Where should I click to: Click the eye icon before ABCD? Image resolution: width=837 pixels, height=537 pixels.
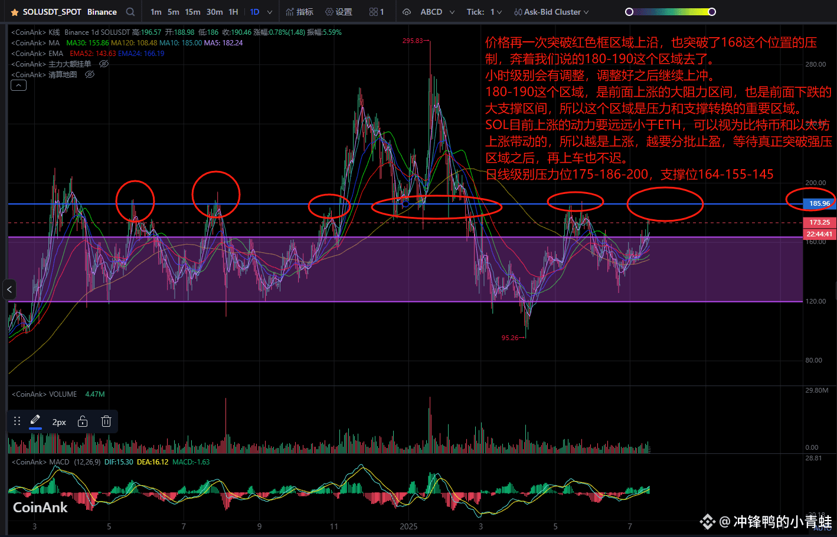pyautogui.click(x=407, y=12)
